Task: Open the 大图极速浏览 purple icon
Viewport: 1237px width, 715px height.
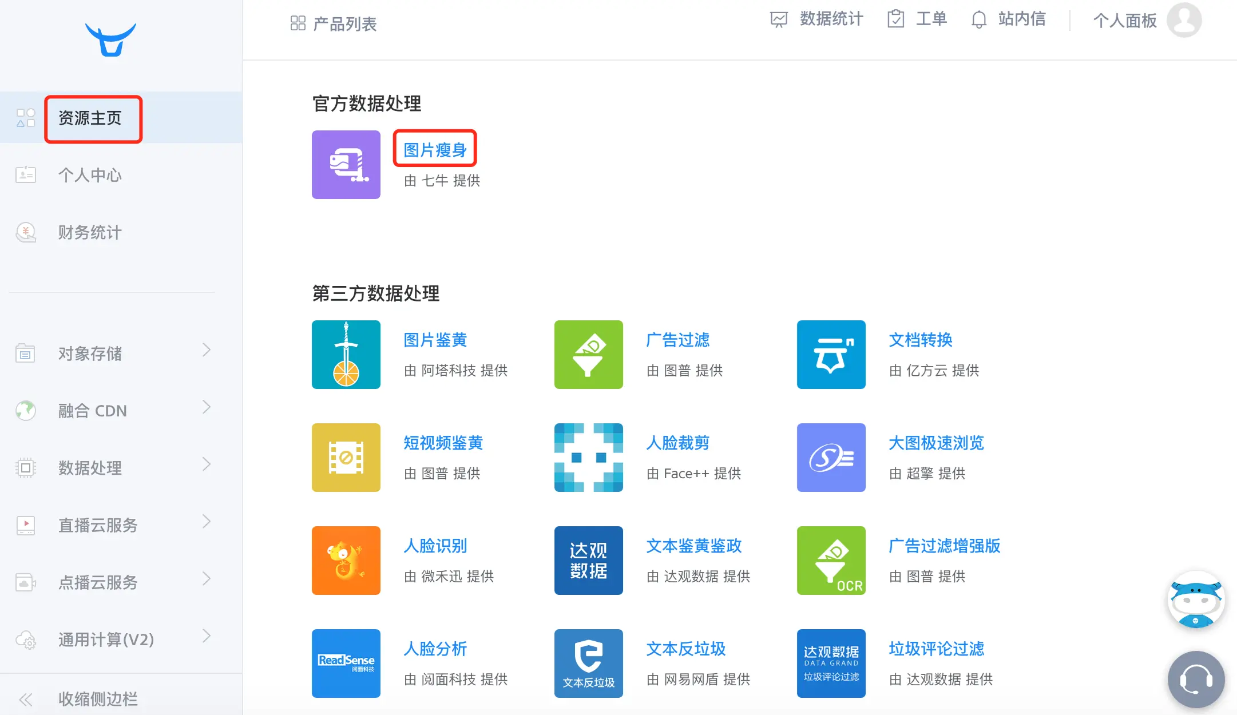Action: [x=831, y=458]
